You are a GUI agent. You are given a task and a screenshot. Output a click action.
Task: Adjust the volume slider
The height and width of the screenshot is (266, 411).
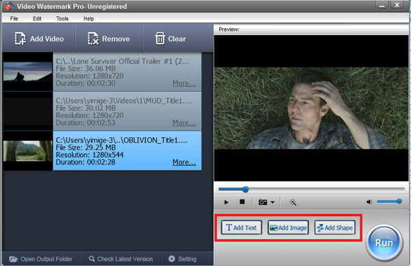[x=389, y=202]
